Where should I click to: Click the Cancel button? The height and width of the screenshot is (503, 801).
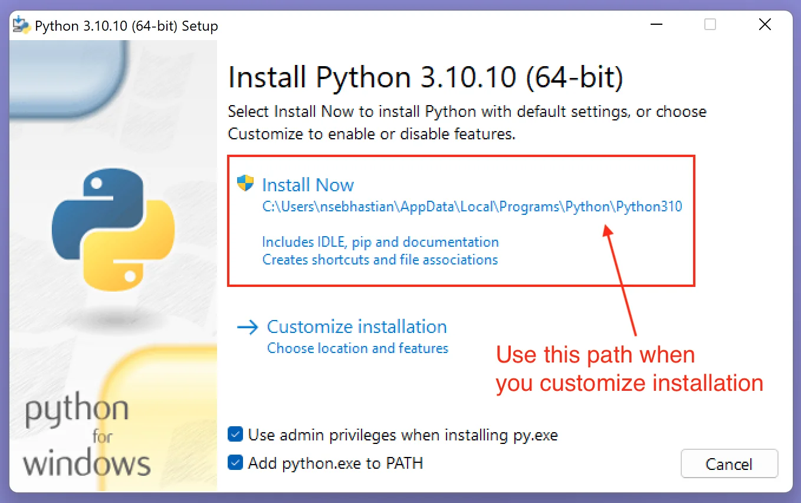tap(729, 464)
